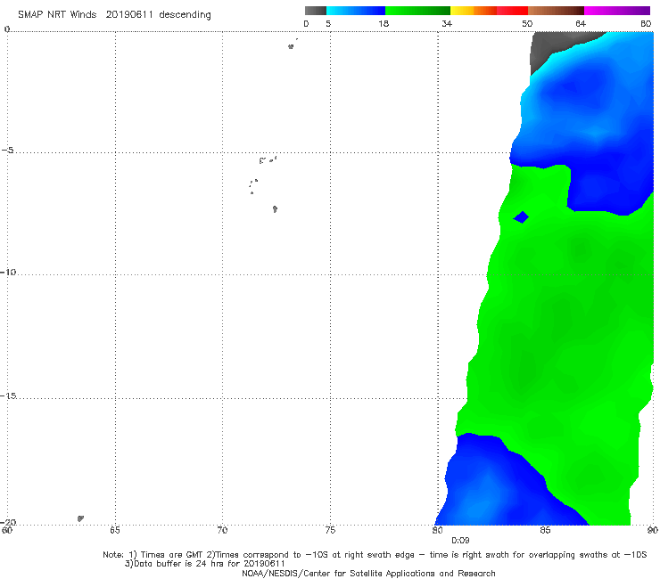Click the word "descending" in the title
660x579 pixels.
click(x=185, y=15)
